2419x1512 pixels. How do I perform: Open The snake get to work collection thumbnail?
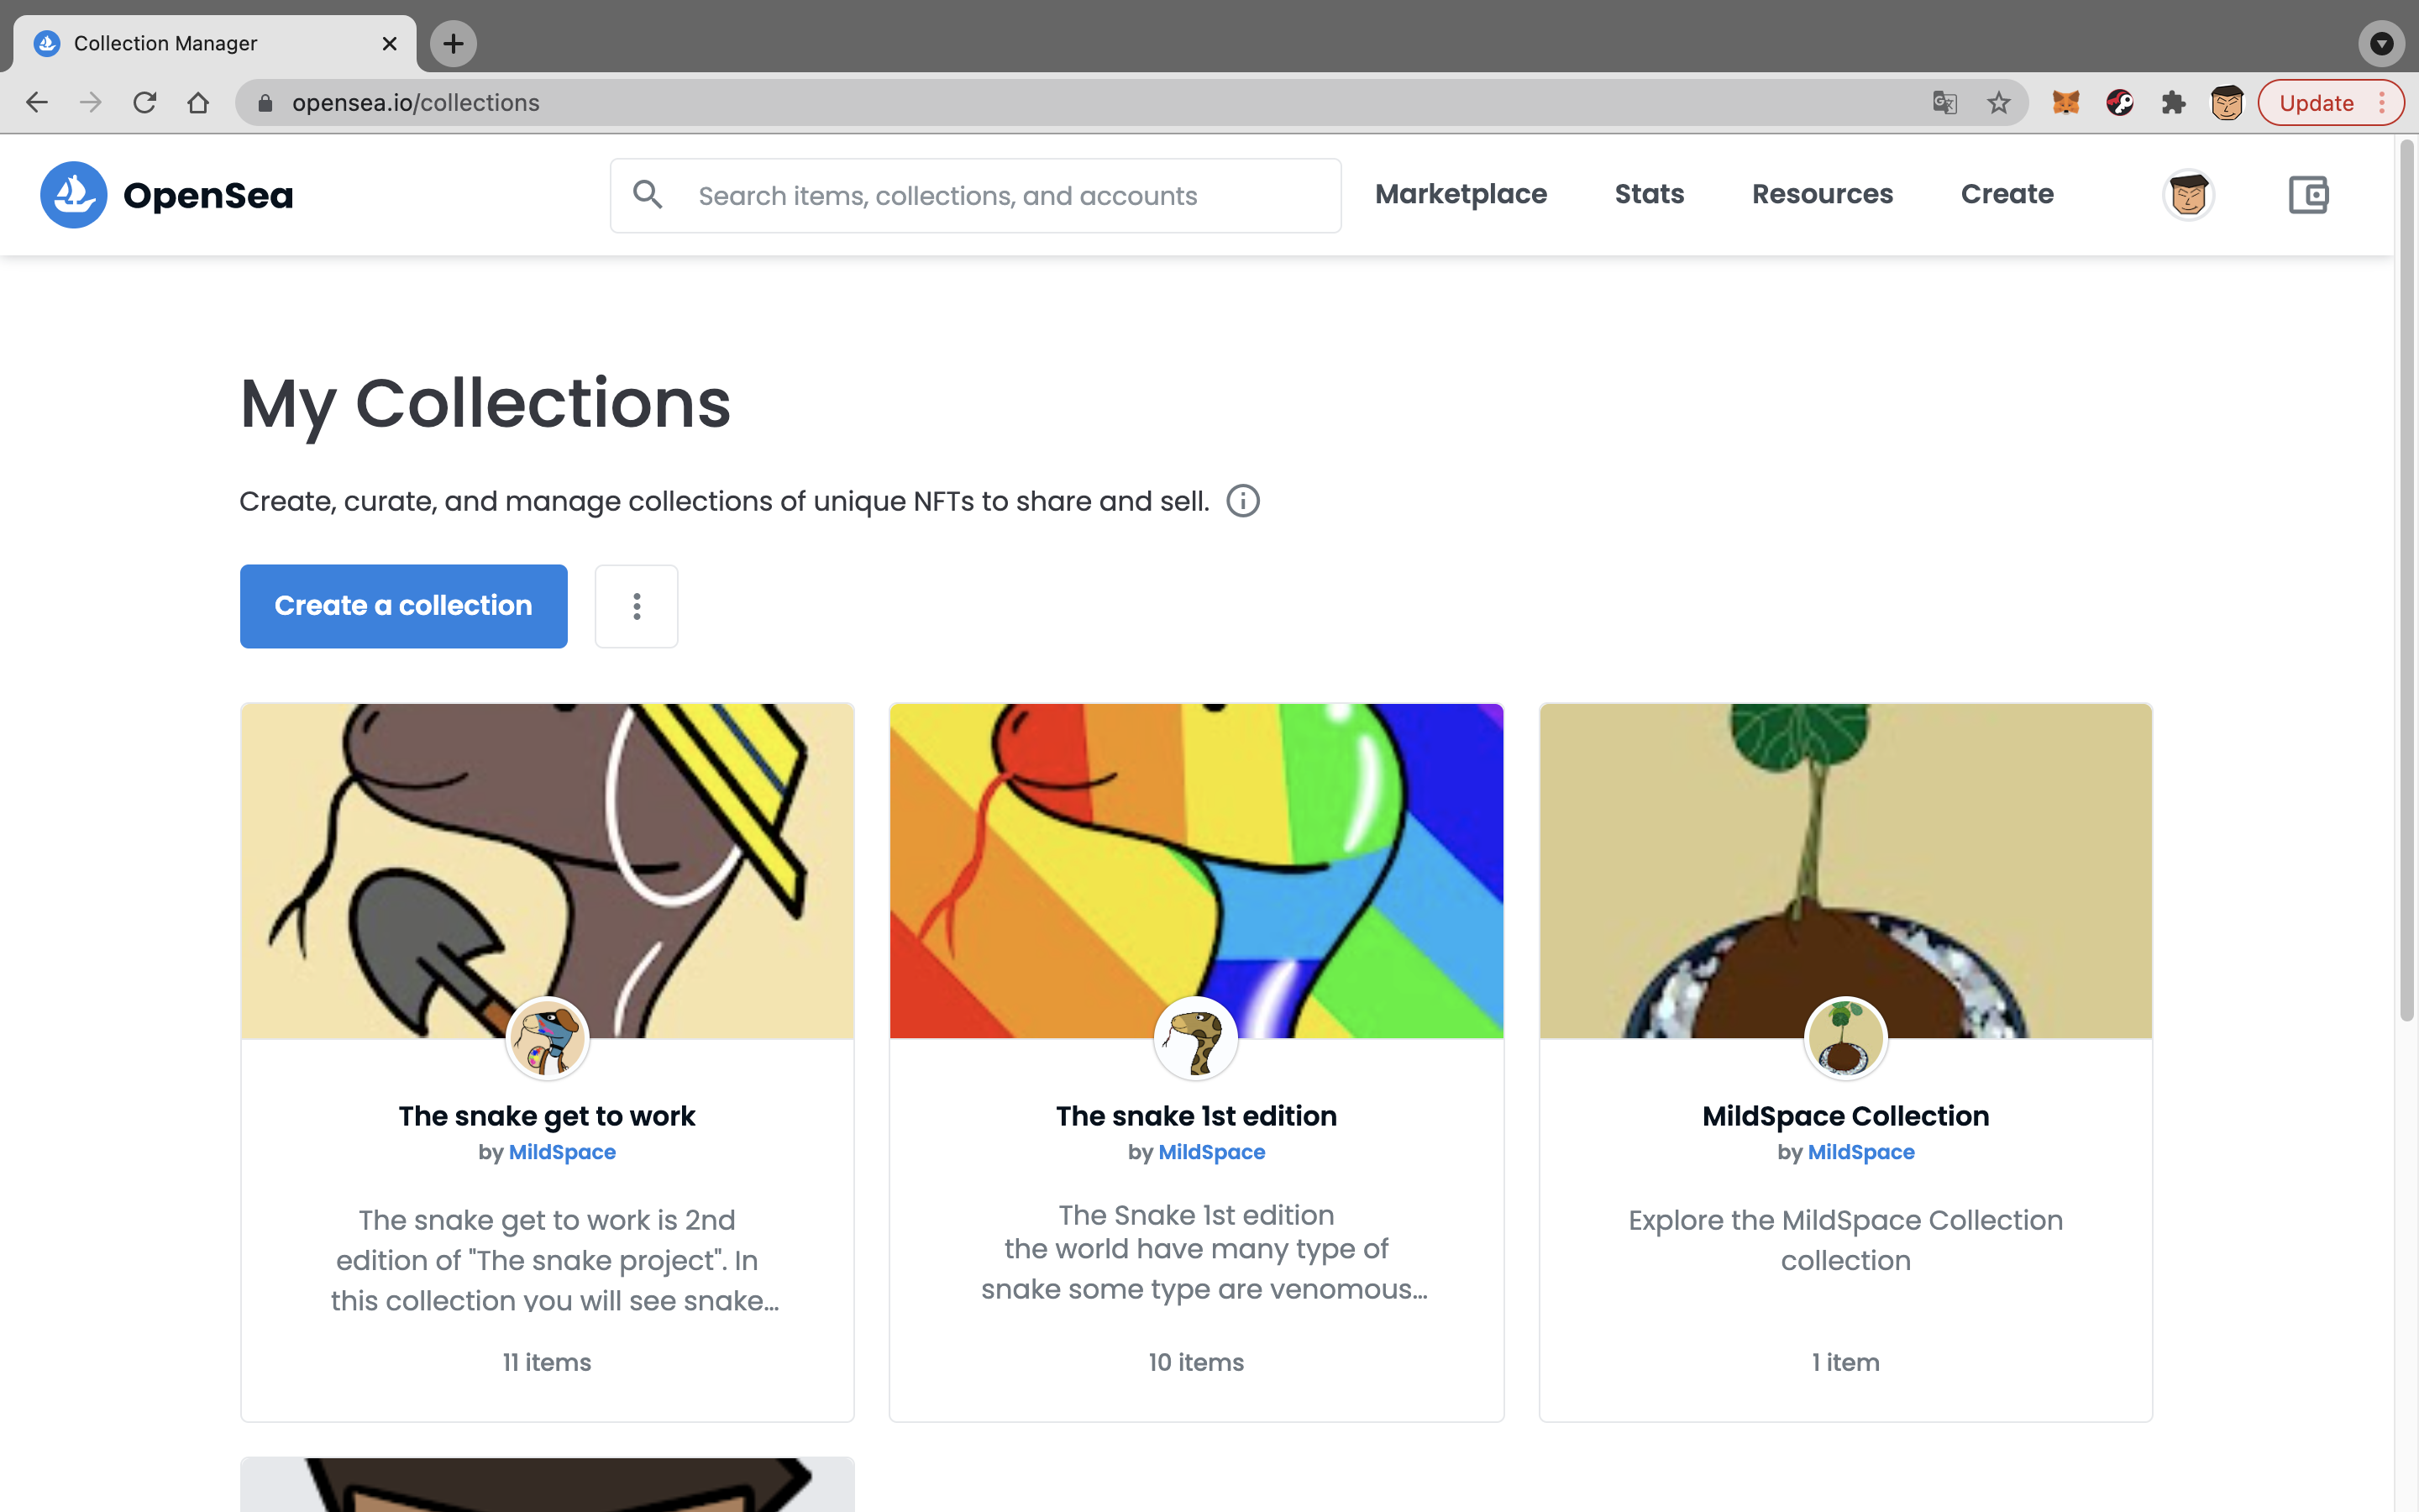point(547,870)
